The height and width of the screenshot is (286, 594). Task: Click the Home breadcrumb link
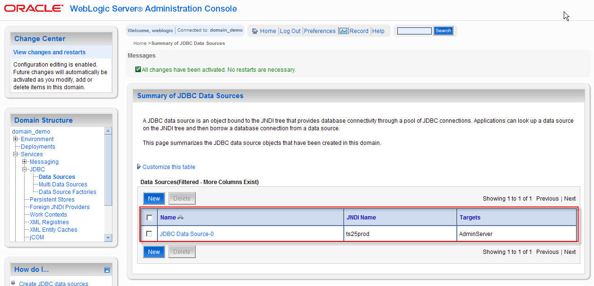(140, 43)
